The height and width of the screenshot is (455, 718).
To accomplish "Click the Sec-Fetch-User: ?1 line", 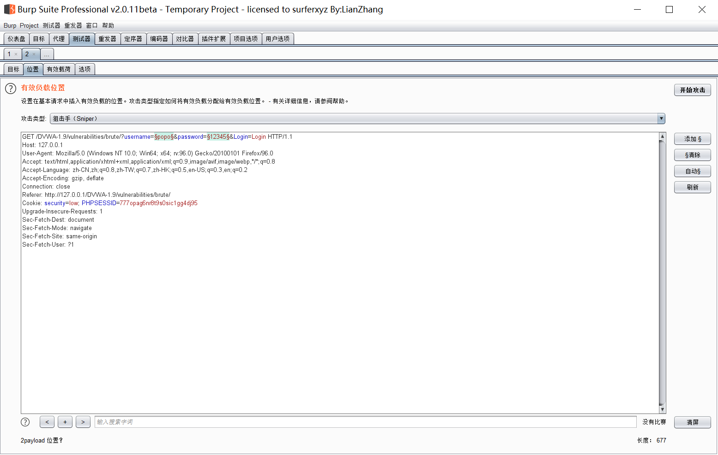I will click(48, 245).
